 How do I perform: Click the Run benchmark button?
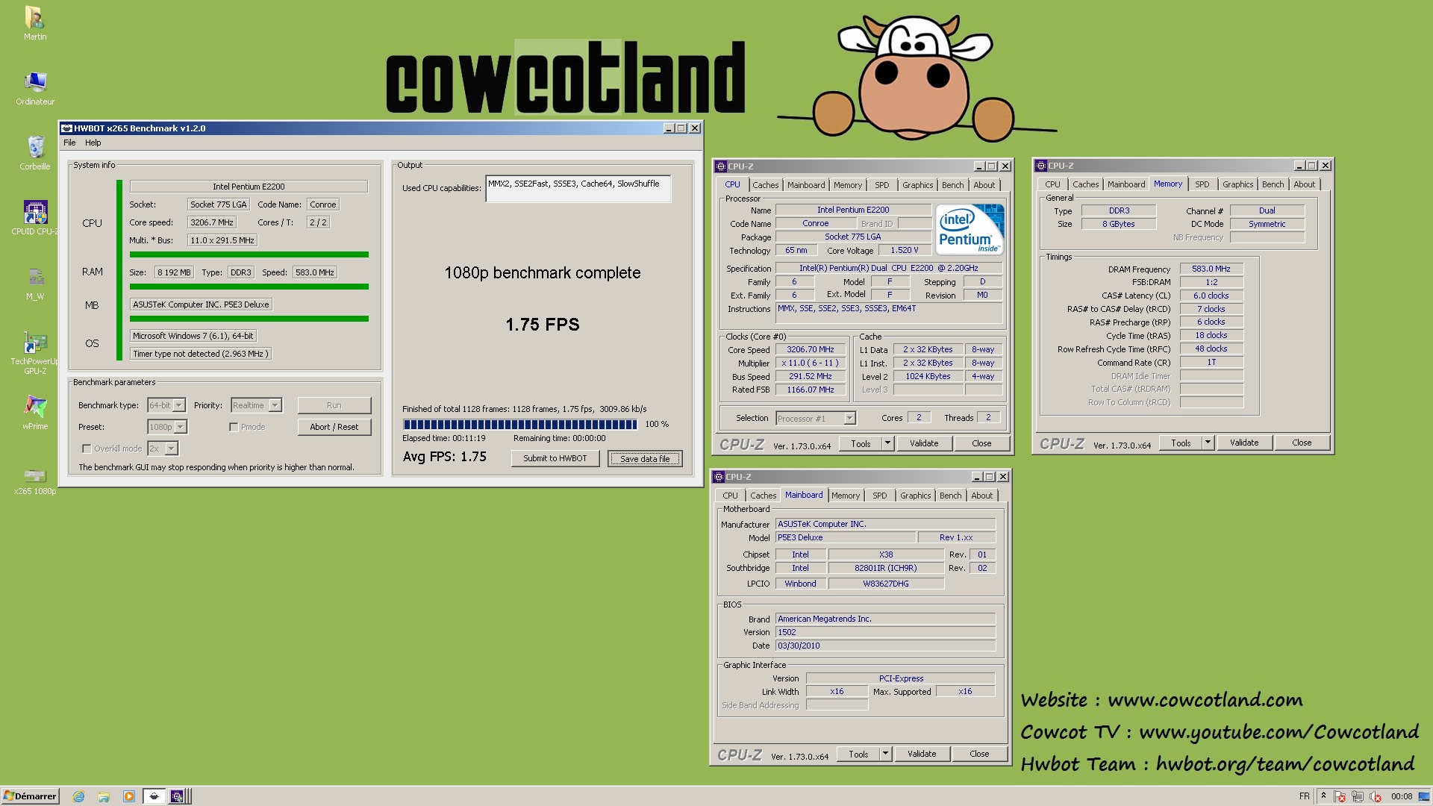pos(334,405)
